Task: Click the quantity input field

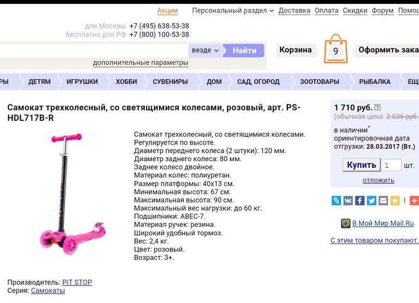Action: coord(392,165)
